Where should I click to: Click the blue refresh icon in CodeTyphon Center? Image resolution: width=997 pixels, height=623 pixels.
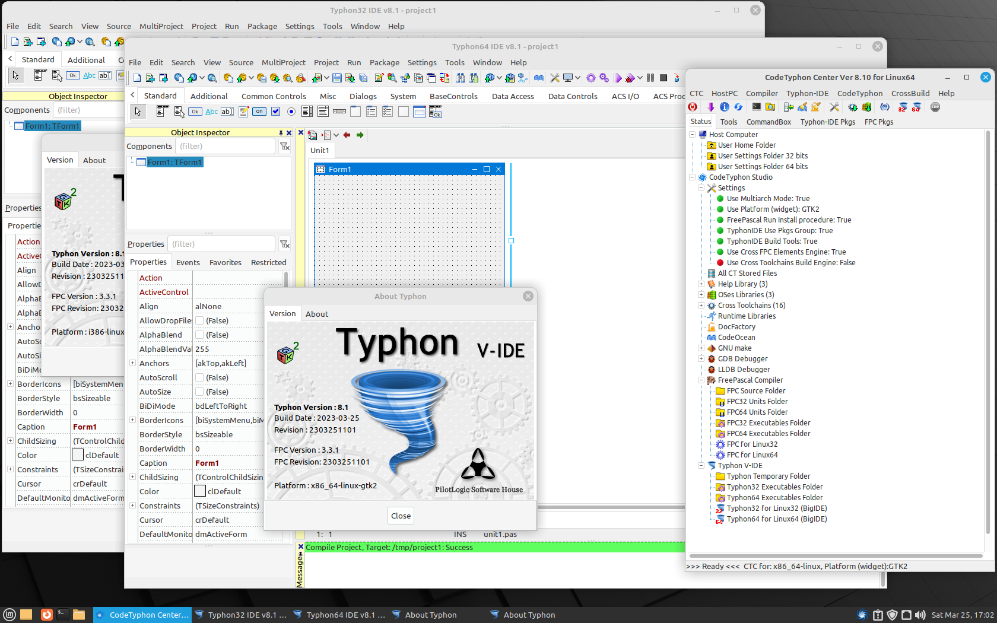(x=738, y=107)
